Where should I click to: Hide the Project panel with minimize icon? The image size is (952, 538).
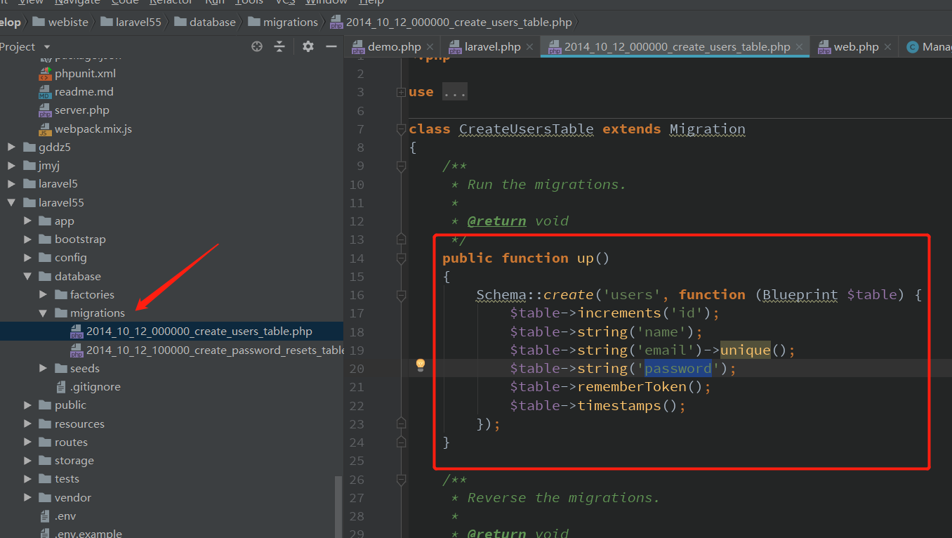coord(331,46)
